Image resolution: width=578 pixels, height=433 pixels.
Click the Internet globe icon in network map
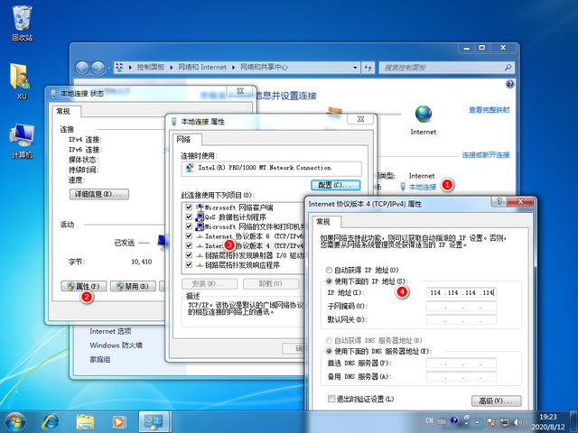[x=423, y=115]
